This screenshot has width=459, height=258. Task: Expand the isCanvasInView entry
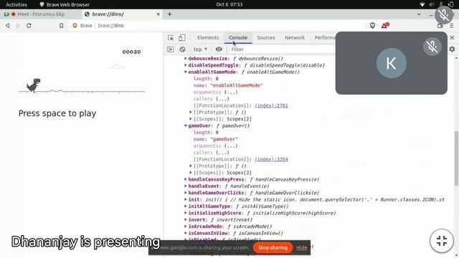pyautogui.click(x=186, y=234)
